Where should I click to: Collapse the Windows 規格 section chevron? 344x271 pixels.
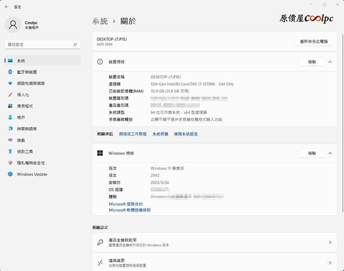tap(330, 153)
